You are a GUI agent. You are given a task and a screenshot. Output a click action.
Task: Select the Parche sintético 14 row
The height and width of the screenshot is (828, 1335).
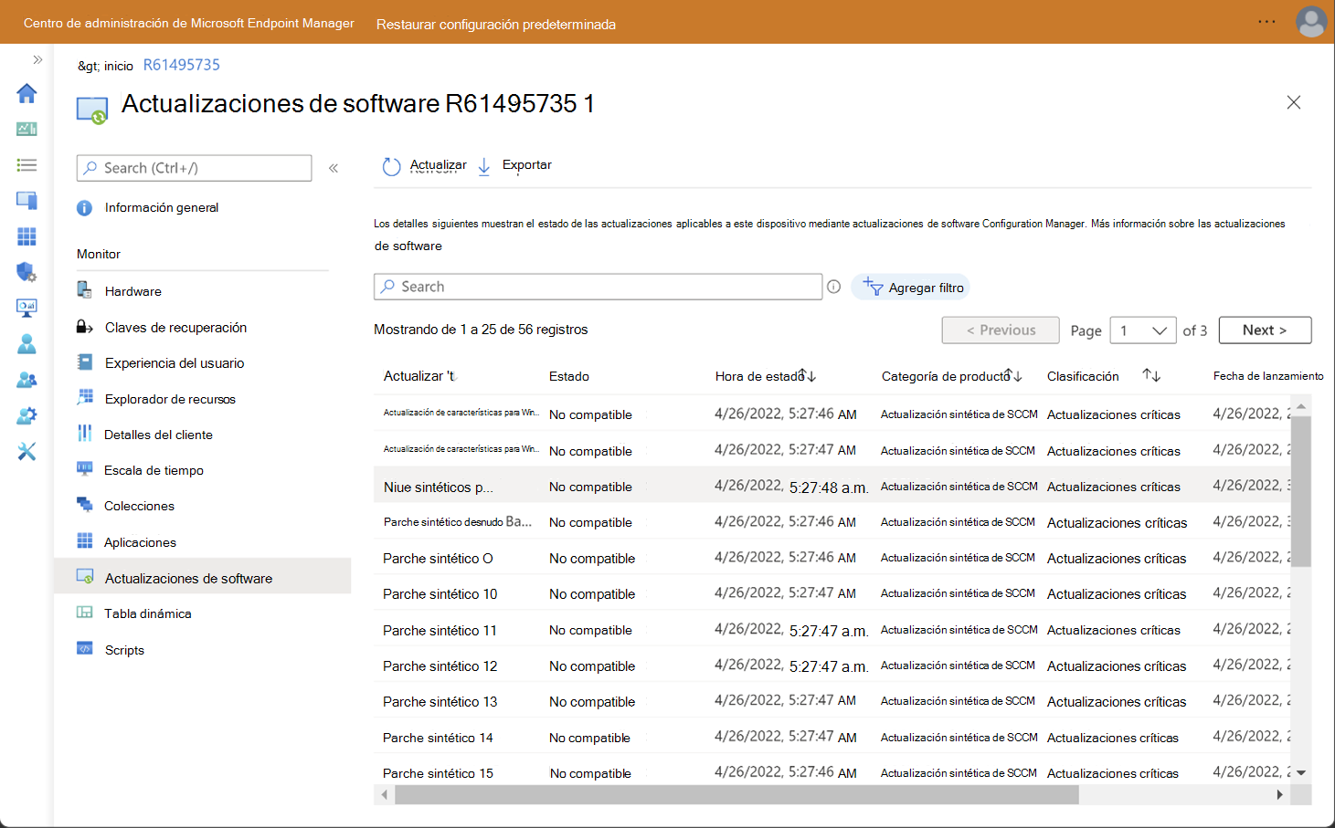[x=833, y=738]
